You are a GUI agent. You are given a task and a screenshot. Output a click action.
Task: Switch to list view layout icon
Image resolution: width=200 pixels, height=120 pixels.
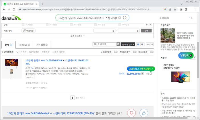138,44
